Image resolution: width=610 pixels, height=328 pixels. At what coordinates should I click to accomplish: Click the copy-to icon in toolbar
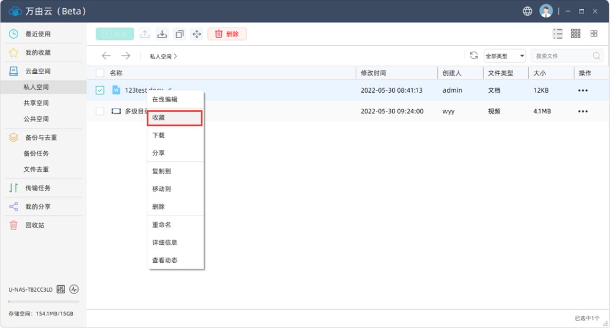coord(180,34)
